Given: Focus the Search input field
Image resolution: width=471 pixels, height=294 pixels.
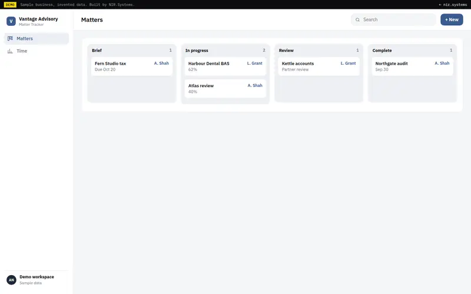Looking at the screenshot, I should pos(393,19).
